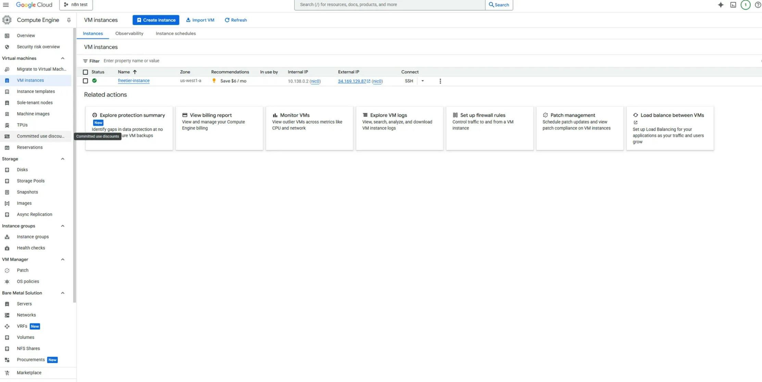Image resolution: width=762 pixels, height=382 pixels.
Task: Click the sidebar vertical scrollbar
Action: (74, 166)
